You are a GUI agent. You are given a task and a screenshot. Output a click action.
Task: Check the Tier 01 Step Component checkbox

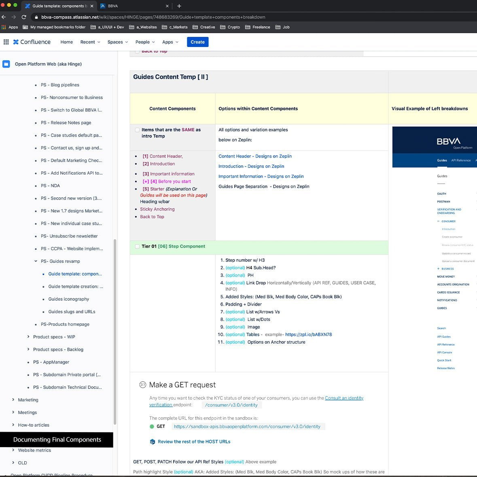point(137,247)
